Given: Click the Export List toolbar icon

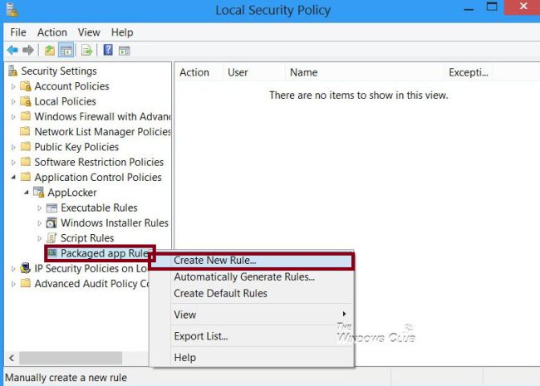Looking at the screenshot, I should 86,51.
